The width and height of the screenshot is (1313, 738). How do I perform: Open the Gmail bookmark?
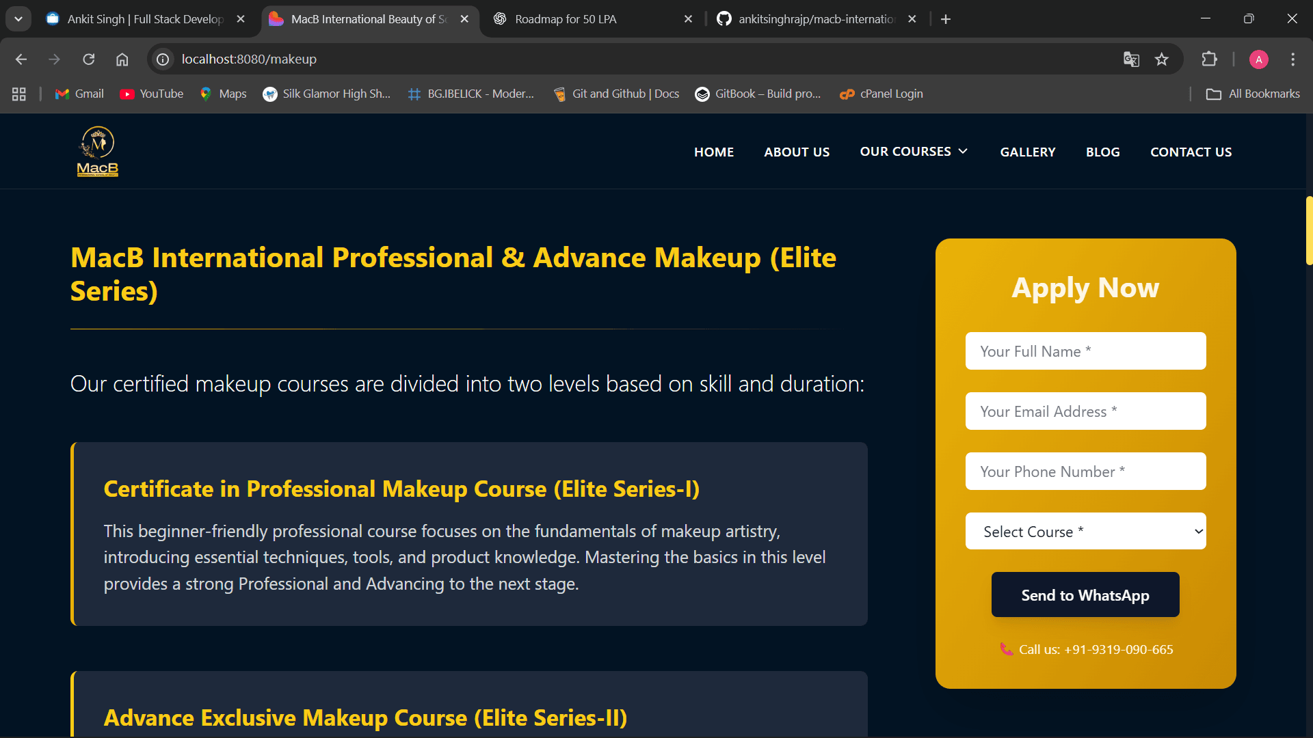80,94
